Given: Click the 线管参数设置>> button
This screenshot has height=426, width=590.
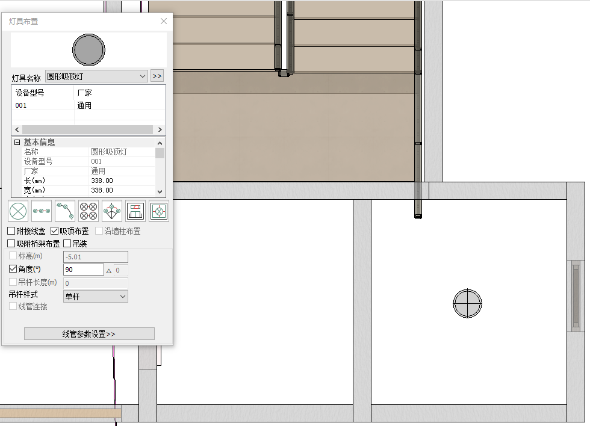Looking at the screenshot, I should tap(89, 334).
